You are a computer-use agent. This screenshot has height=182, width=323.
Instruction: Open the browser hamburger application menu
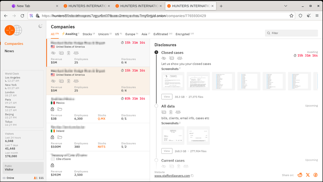(x=317, y=16)
